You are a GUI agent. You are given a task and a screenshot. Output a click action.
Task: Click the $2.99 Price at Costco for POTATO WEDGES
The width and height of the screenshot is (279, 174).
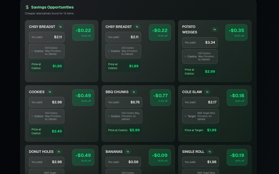[200, 71]
